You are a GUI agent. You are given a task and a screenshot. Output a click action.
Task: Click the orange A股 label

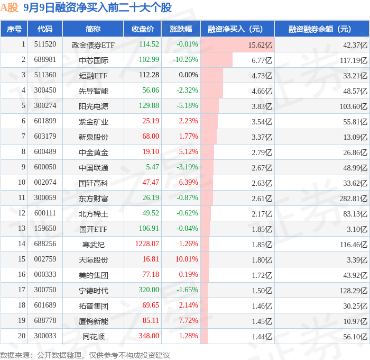click(9, 7)
